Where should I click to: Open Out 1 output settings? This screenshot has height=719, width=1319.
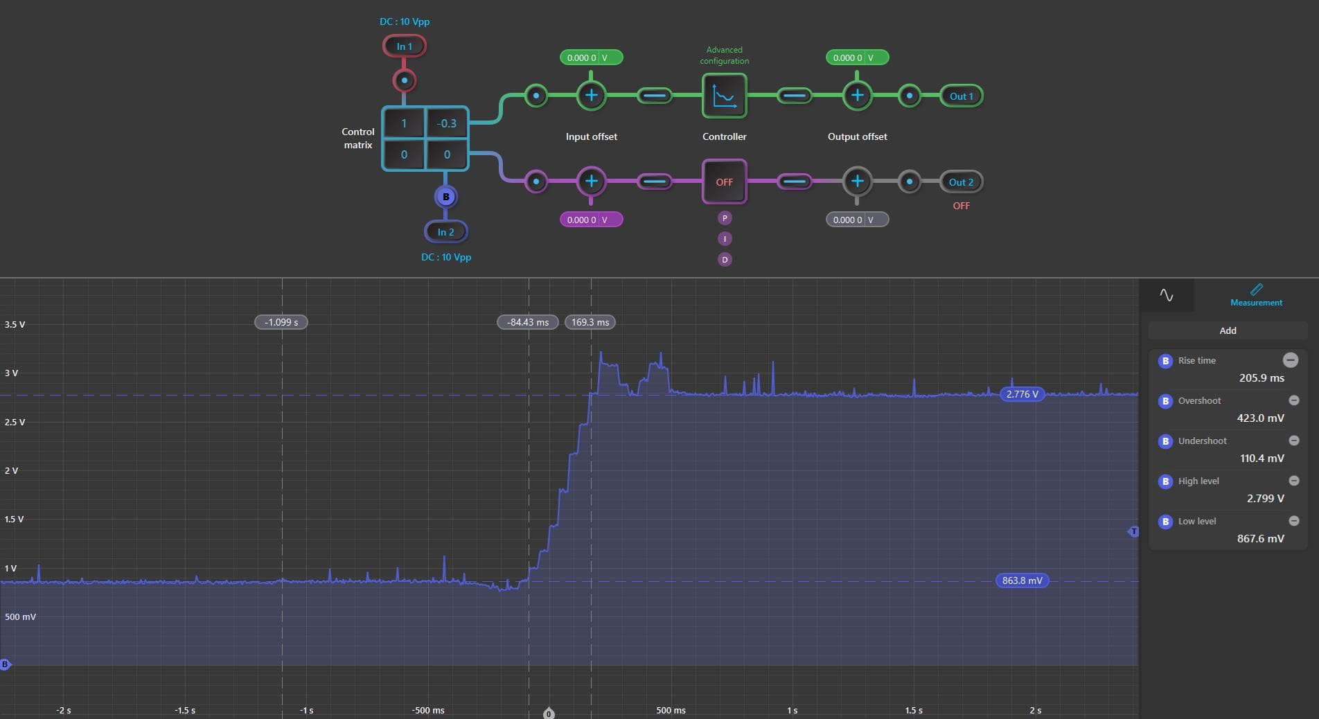pos(961,96)
